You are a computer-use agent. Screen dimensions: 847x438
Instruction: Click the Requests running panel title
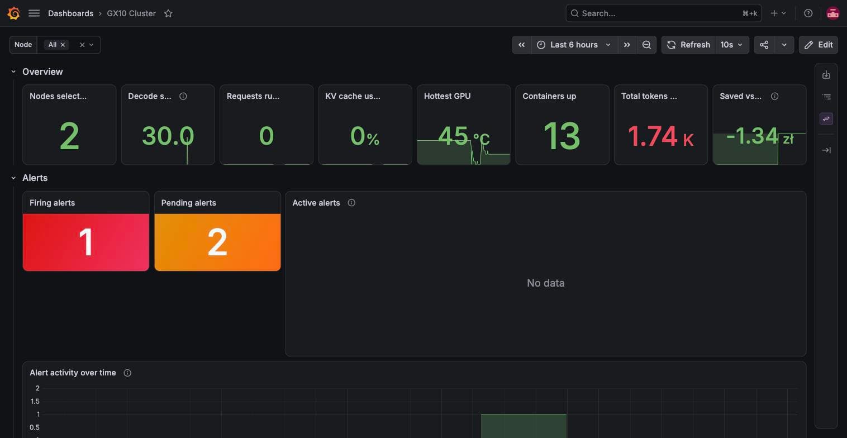(253, 96)
